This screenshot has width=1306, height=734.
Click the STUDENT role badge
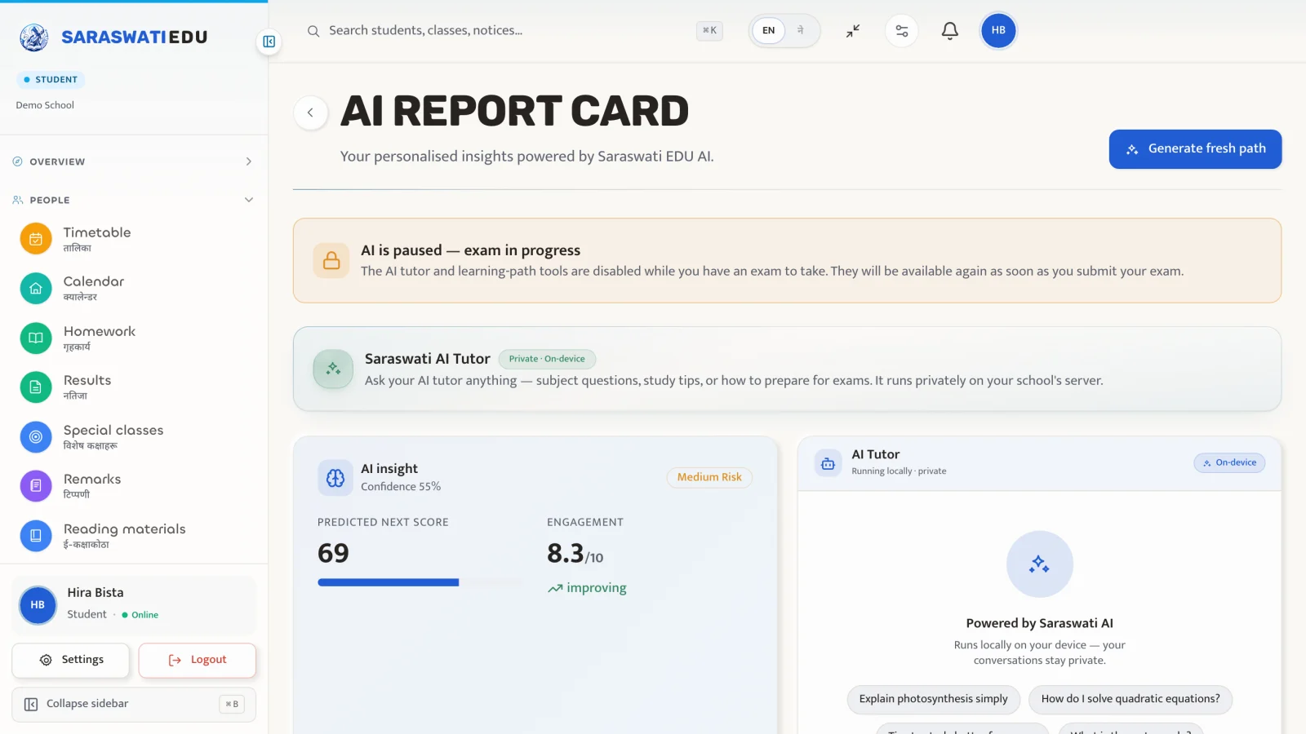pos(51,80)
